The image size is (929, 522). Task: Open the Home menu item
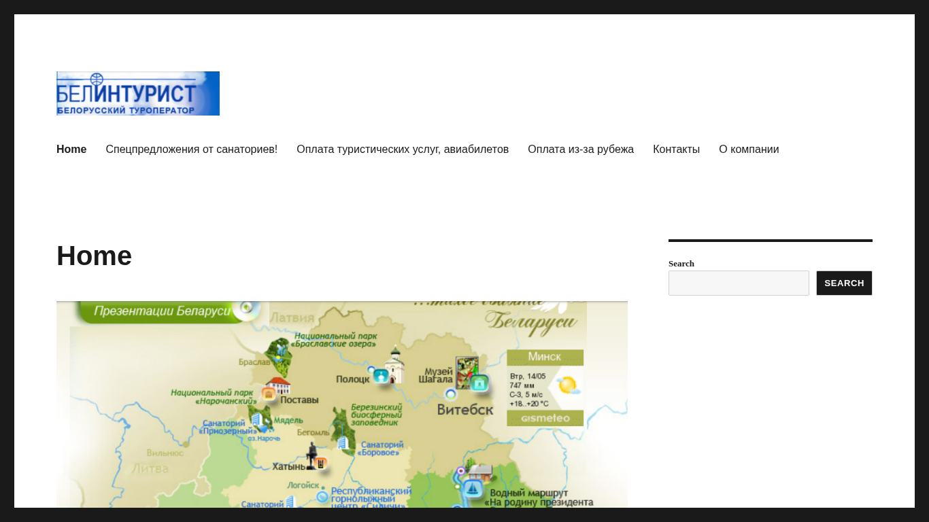71,150
